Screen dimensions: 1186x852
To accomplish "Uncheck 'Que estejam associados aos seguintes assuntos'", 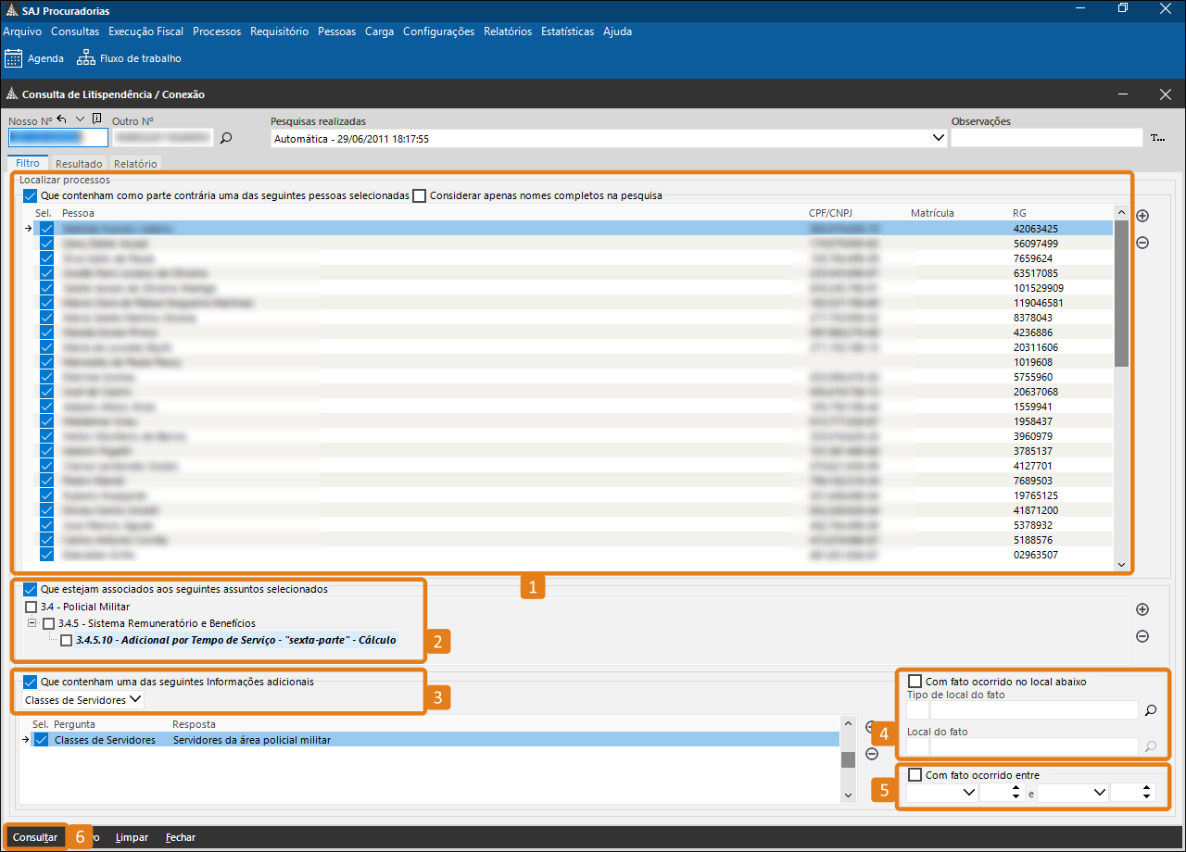I will (x=31, y=589).
